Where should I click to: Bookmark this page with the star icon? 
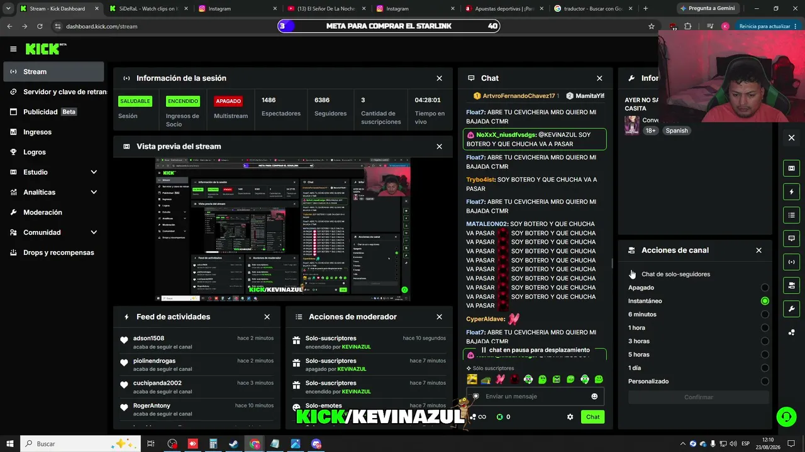(652, 26)
